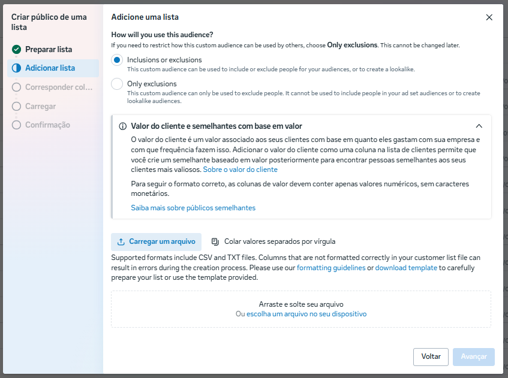Click the info icon beside Valor do cliente

tap(123, 126)
